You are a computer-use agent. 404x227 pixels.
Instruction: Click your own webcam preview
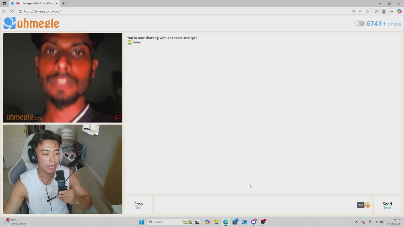point(62,169)
